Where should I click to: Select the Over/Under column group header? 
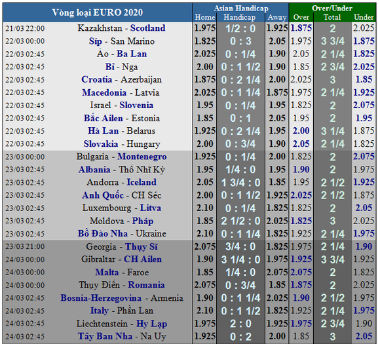(x=332, y=9)
